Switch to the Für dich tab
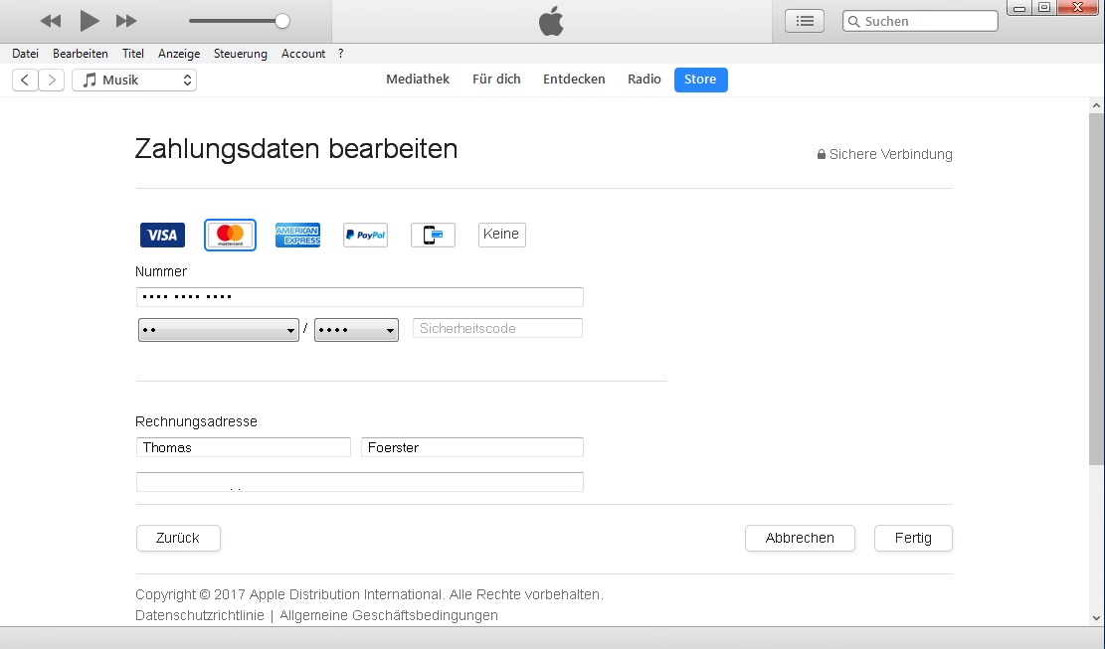Screen dimensions: 1105x649 [x=496, y=80]
